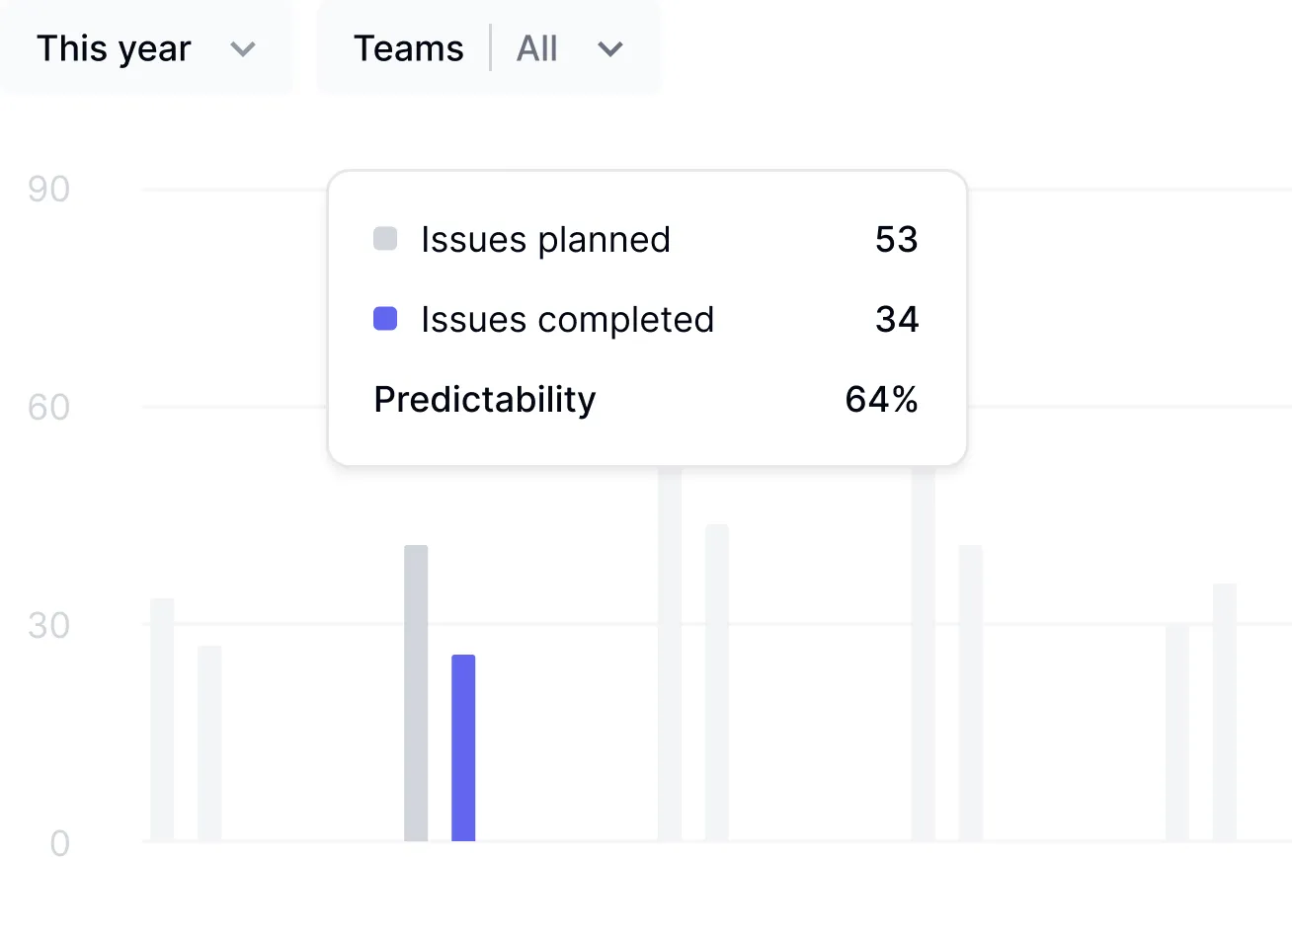
Task: Select the Issues completed label in tooltip
Action: [x=567, y=320]
